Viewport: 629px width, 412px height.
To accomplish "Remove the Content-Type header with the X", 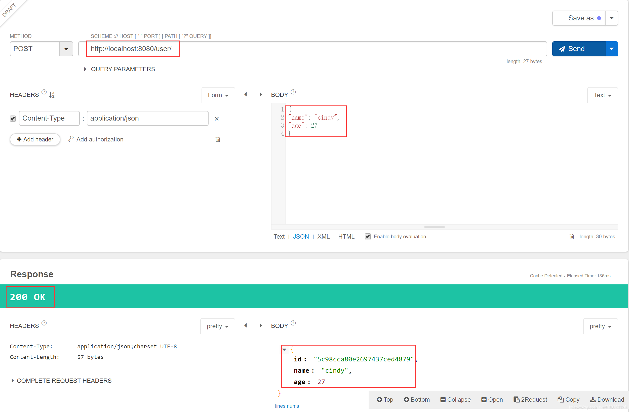I will pos(217,119).
